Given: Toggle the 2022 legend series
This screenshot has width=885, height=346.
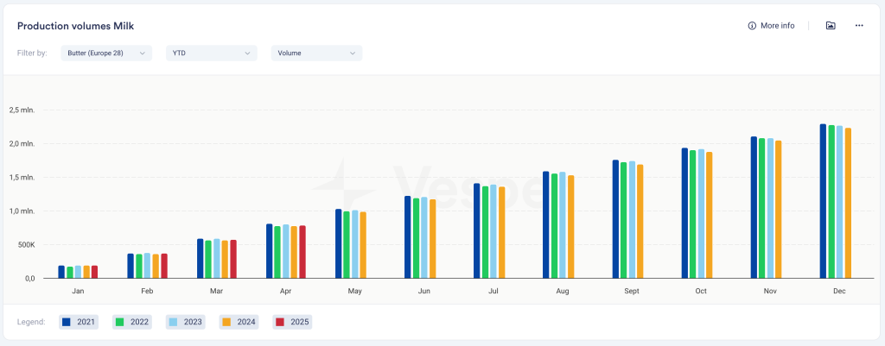Looking at the screenshot, I should pyautogui.click(x=132, y=323).
